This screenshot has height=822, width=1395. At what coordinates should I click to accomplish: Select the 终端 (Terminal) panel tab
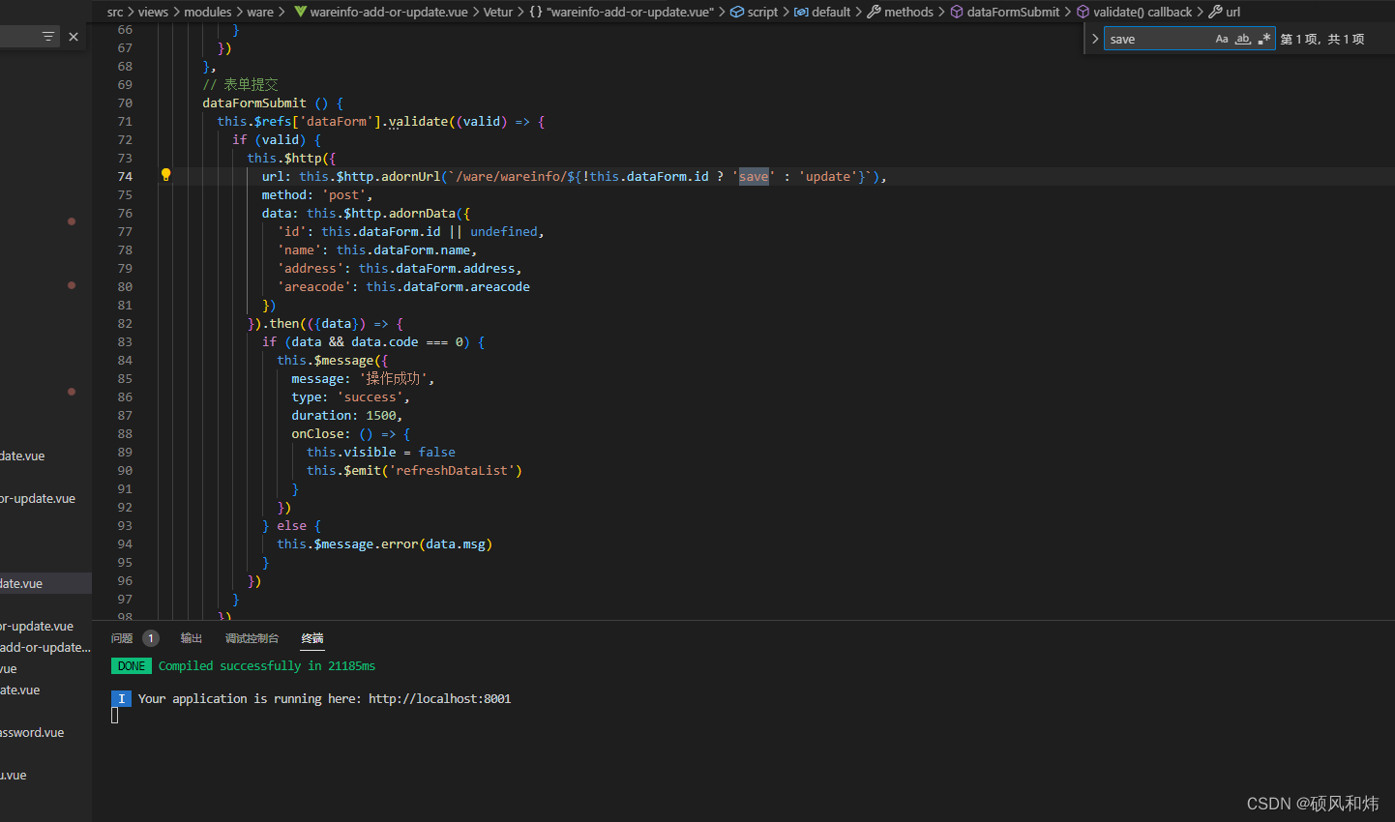point(312,638)
